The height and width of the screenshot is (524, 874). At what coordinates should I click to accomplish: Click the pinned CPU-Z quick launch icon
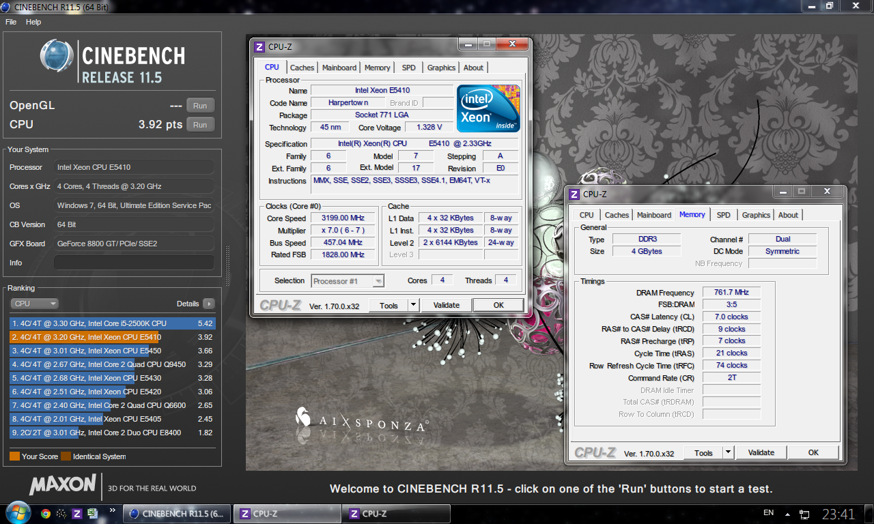point(77,514)
